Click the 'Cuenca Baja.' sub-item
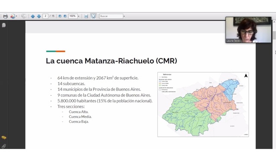 pyautogui.click(x=79, y=121)
